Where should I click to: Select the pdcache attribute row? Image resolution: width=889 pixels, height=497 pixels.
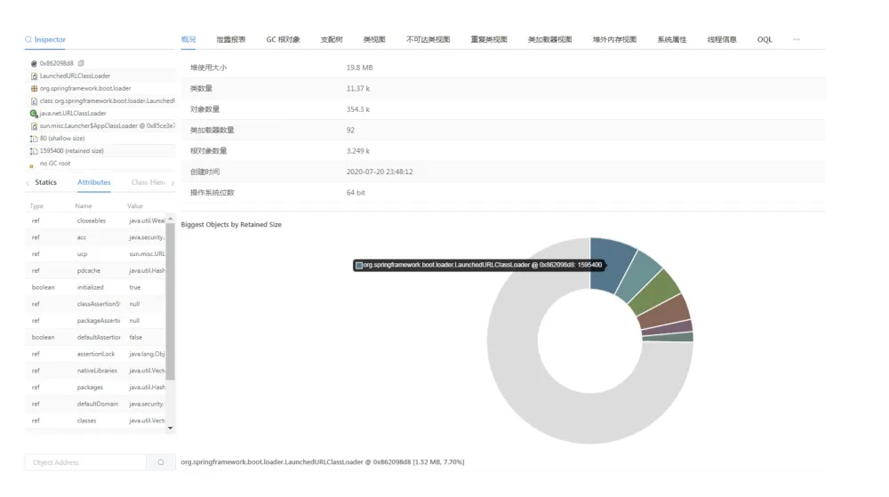click(x=95, y=271)
